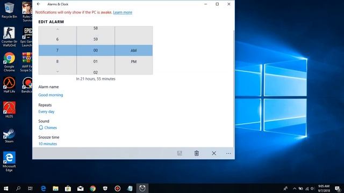Open the Action Center notifications icon
Image resolution: width=344 pixels, height=193 pixels.
point(338,188)
